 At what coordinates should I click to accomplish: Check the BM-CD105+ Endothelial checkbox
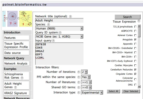pyautogui.click(x=135, y=48)
